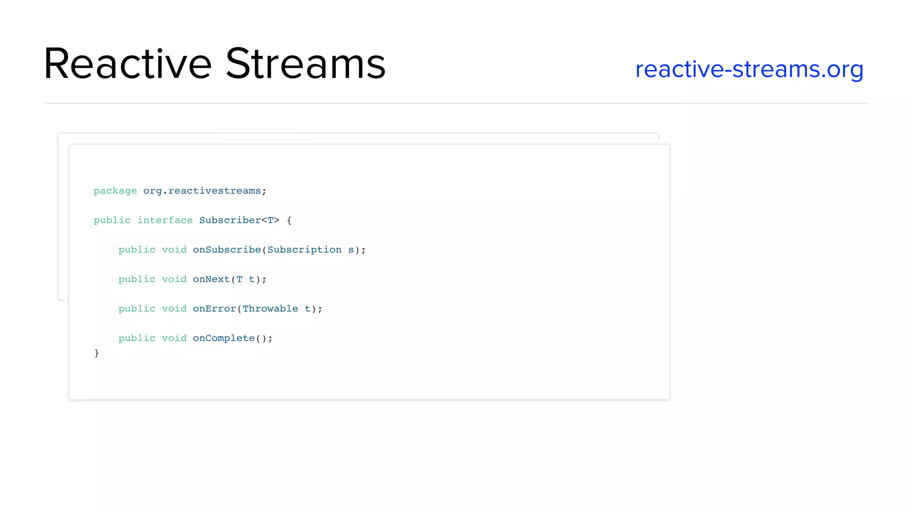Click the onError(Throwable t) method line
Viewport: 912px width, 513px height.
pos(220,309)
